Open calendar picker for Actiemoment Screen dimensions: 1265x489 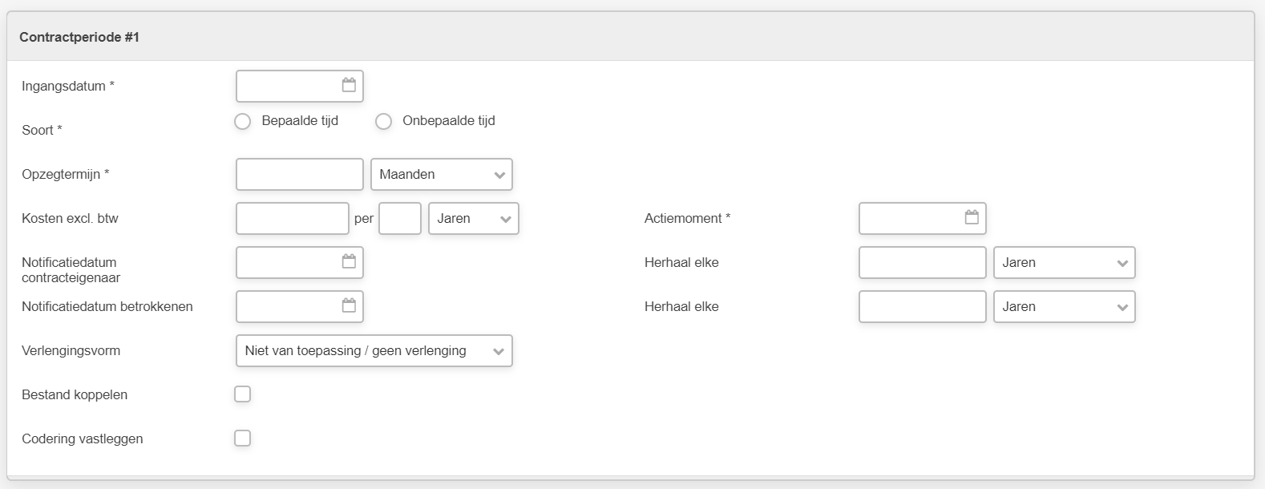tap(972, 217)
